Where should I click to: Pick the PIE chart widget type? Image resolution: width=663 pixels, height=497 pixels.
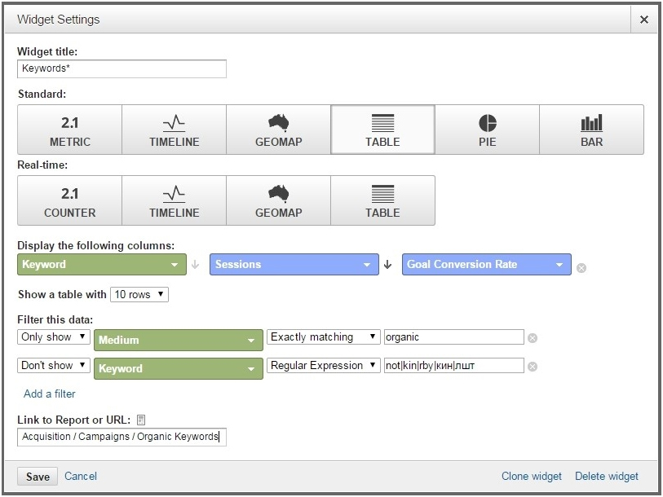click(487, 130)
